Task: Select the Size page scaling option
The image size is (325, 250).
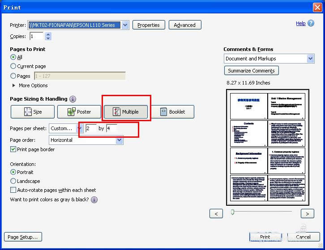Action: coord(32,112)
